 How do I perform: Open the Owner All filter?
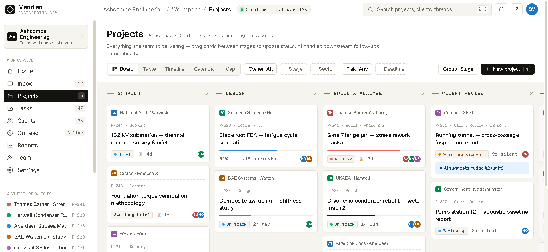pos(260,69)
